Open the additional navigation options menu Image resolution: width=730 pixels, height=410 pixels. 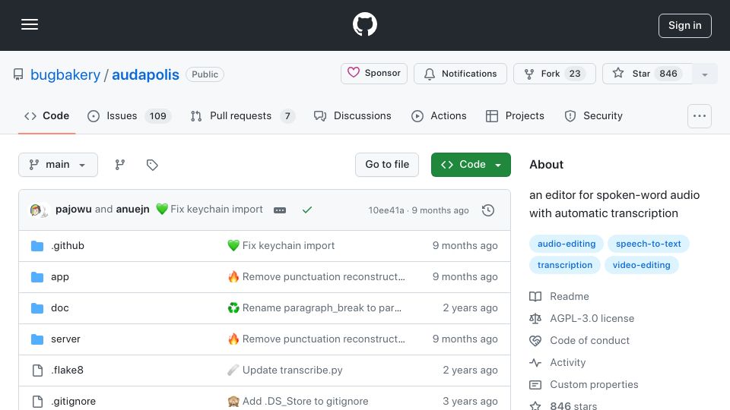(700, 115)
